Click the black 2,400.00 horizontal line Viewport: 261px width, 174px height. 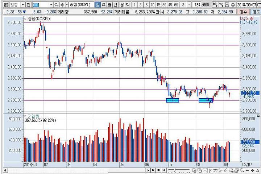(132, 67)
